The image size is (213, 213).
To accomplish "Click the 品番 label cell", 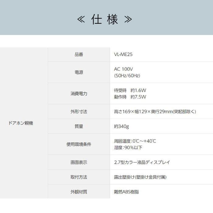I will (x=79, y=54).
